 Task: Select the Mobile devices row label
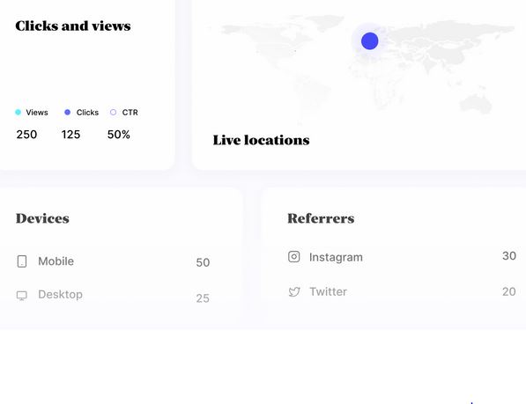(56, 261)
